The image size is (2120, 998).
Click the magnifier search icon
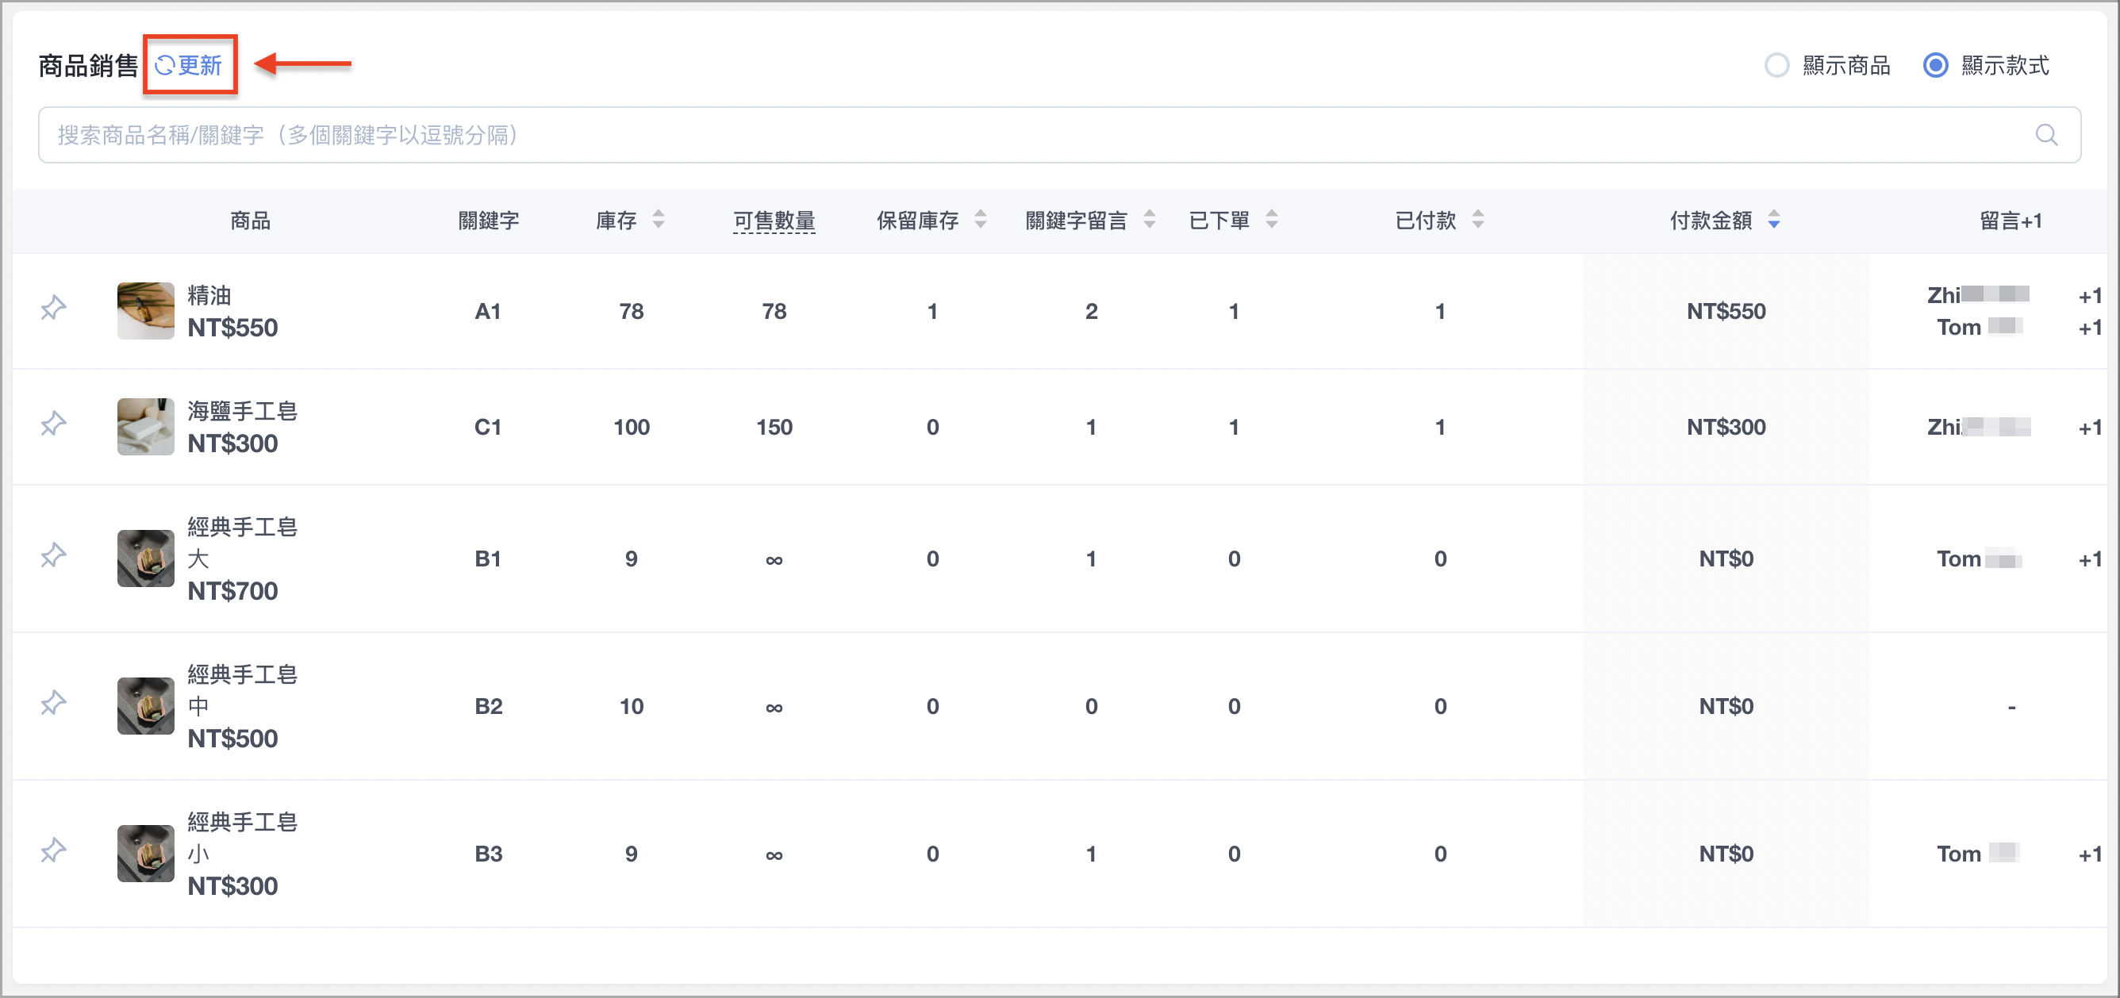2046,135
